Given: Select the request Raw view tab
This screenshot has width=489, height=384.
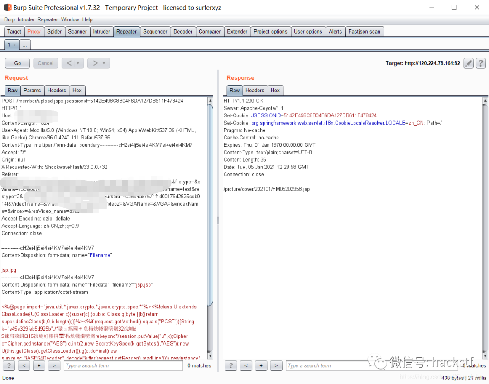Looking at the screenshot, I should pos(13,91).
